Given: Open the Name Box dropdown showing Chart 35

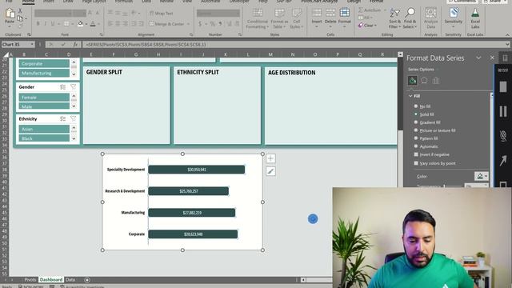Looking at the screenshot, I should click(32, 45).
